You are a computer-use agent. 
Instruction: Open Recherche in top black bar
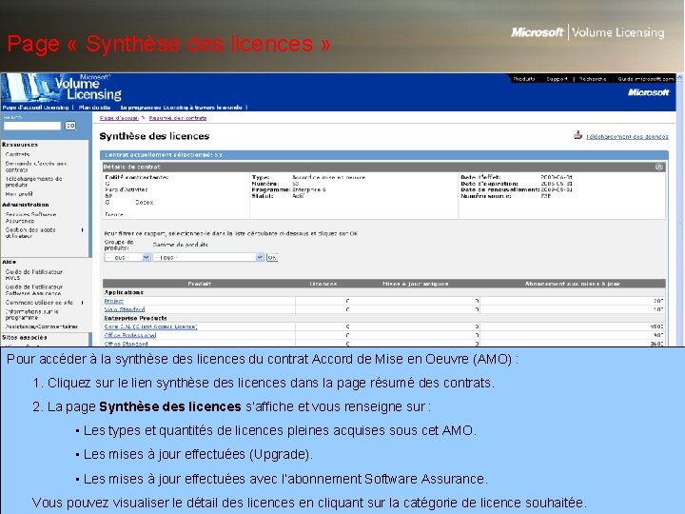(x=593, y=79)
